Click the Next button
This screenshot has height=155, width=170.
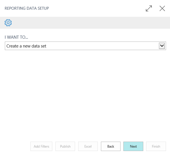[x=133, y=146]
